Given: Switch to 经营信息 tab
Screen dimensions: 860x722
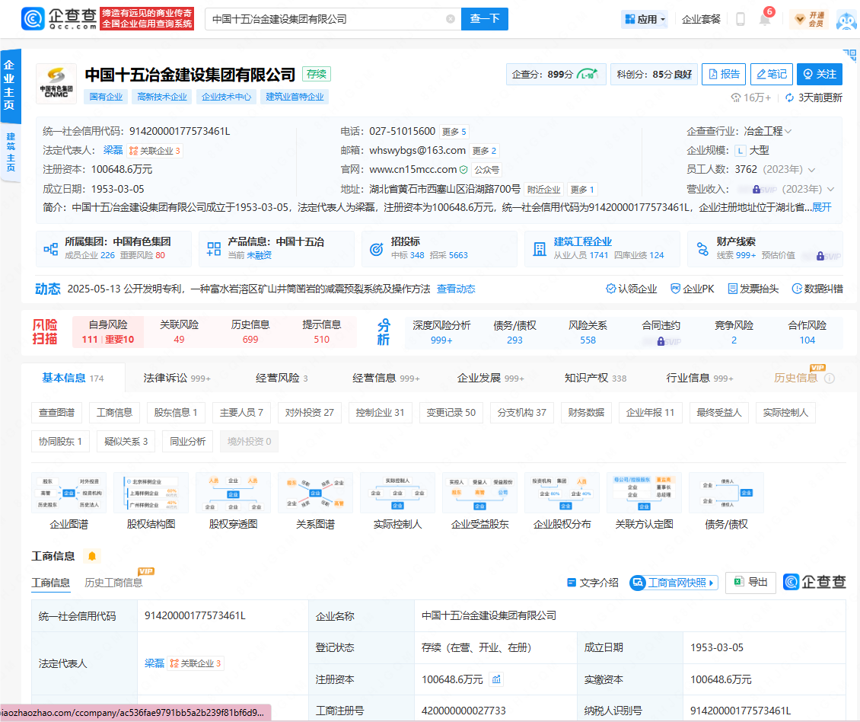Looking at the screenshot, I should pyautogui.click(x=386, y=378).
